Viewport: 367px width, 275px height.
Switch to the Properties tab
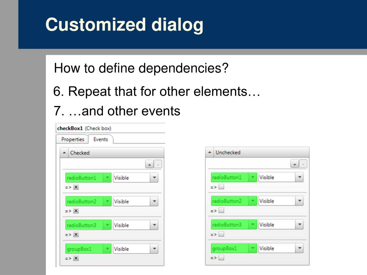point(72,139)
